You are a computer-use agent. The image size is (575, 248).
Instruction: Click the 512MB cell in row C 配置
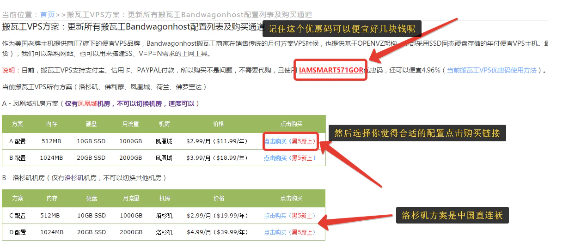(x=50, y=216)
